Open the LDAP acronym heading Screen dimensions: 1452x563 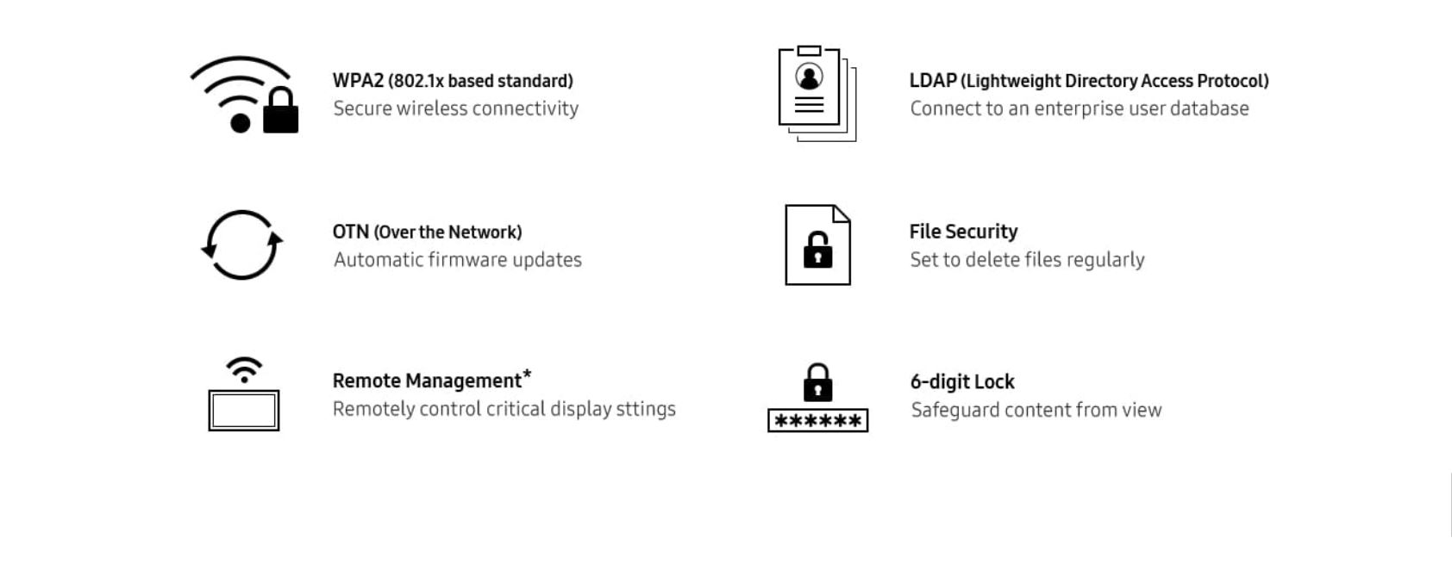click(933, 81)
